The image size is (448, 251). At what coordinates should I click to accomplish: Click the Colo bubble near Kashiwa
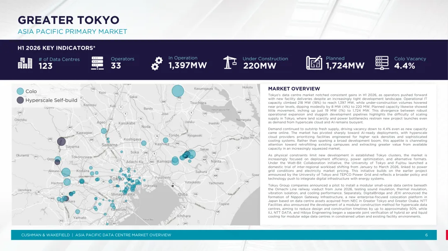coord(166,140)
